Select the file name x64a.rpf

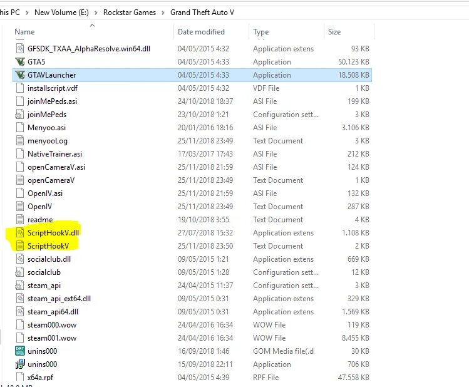coord(40,378)
